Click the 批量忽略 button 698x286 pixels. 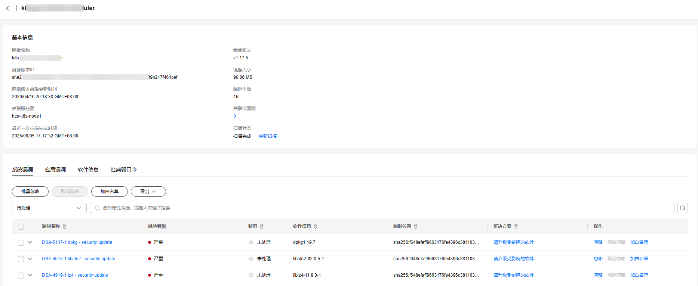(30, 192)
